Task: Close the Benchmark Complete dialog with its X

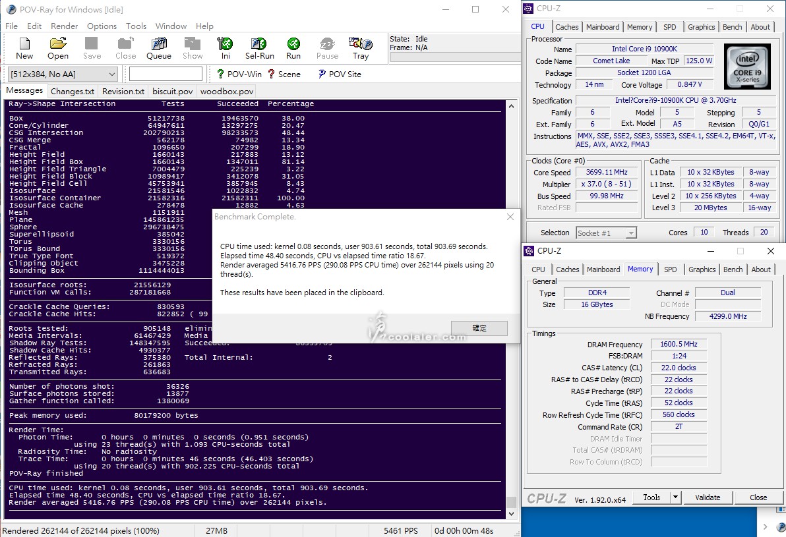Action: 510,217
